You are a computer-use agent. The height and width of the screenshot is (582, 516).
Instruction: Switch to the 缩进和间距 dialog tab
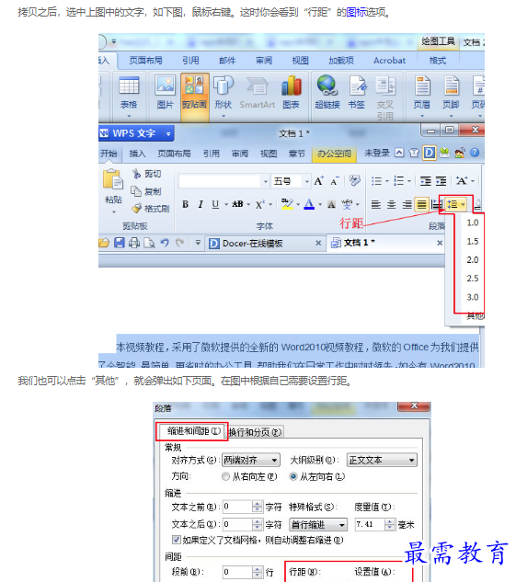(193, 431)
